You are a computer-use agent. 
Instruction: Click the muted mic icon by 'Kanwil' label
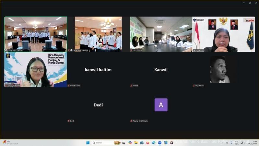coord(131,86)
